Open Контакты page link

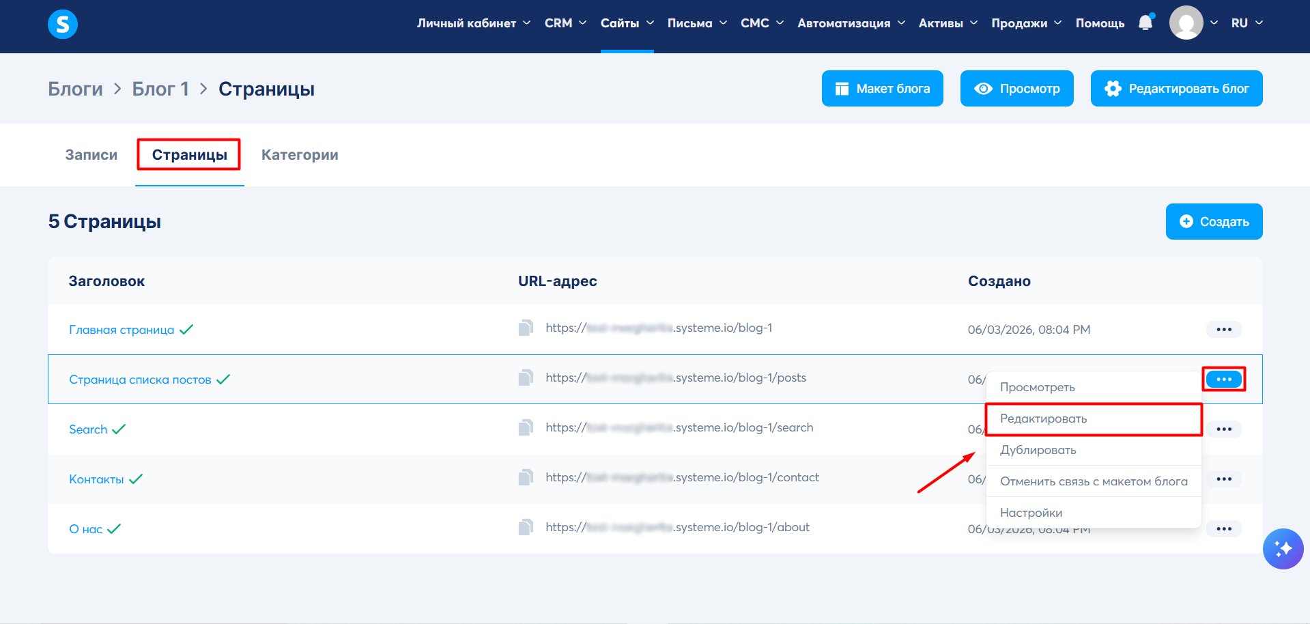[x=96, y=479]
